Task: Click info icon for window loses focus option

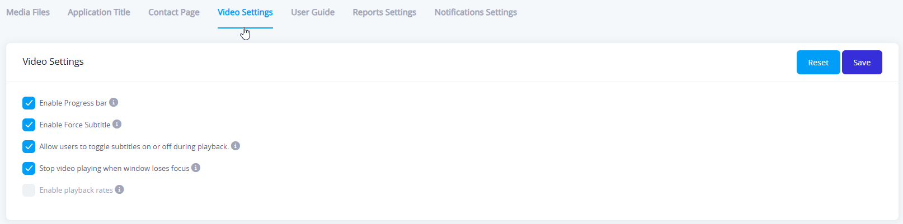Action: (196, 168)
